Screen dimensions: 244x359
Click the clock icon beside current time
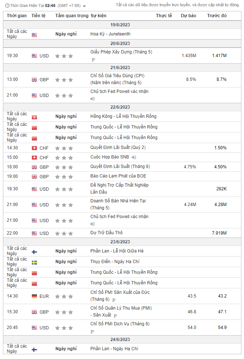click(7, 6)
